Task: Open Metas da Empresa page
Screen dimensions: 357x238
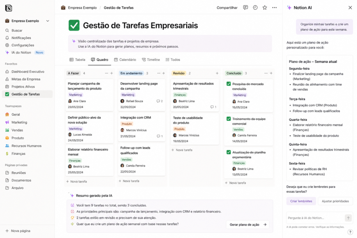Action: point(23,79)
